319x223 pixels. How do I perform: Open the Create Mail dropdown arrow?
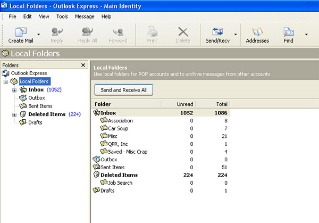pyautogui.click(x=39, y=35)
